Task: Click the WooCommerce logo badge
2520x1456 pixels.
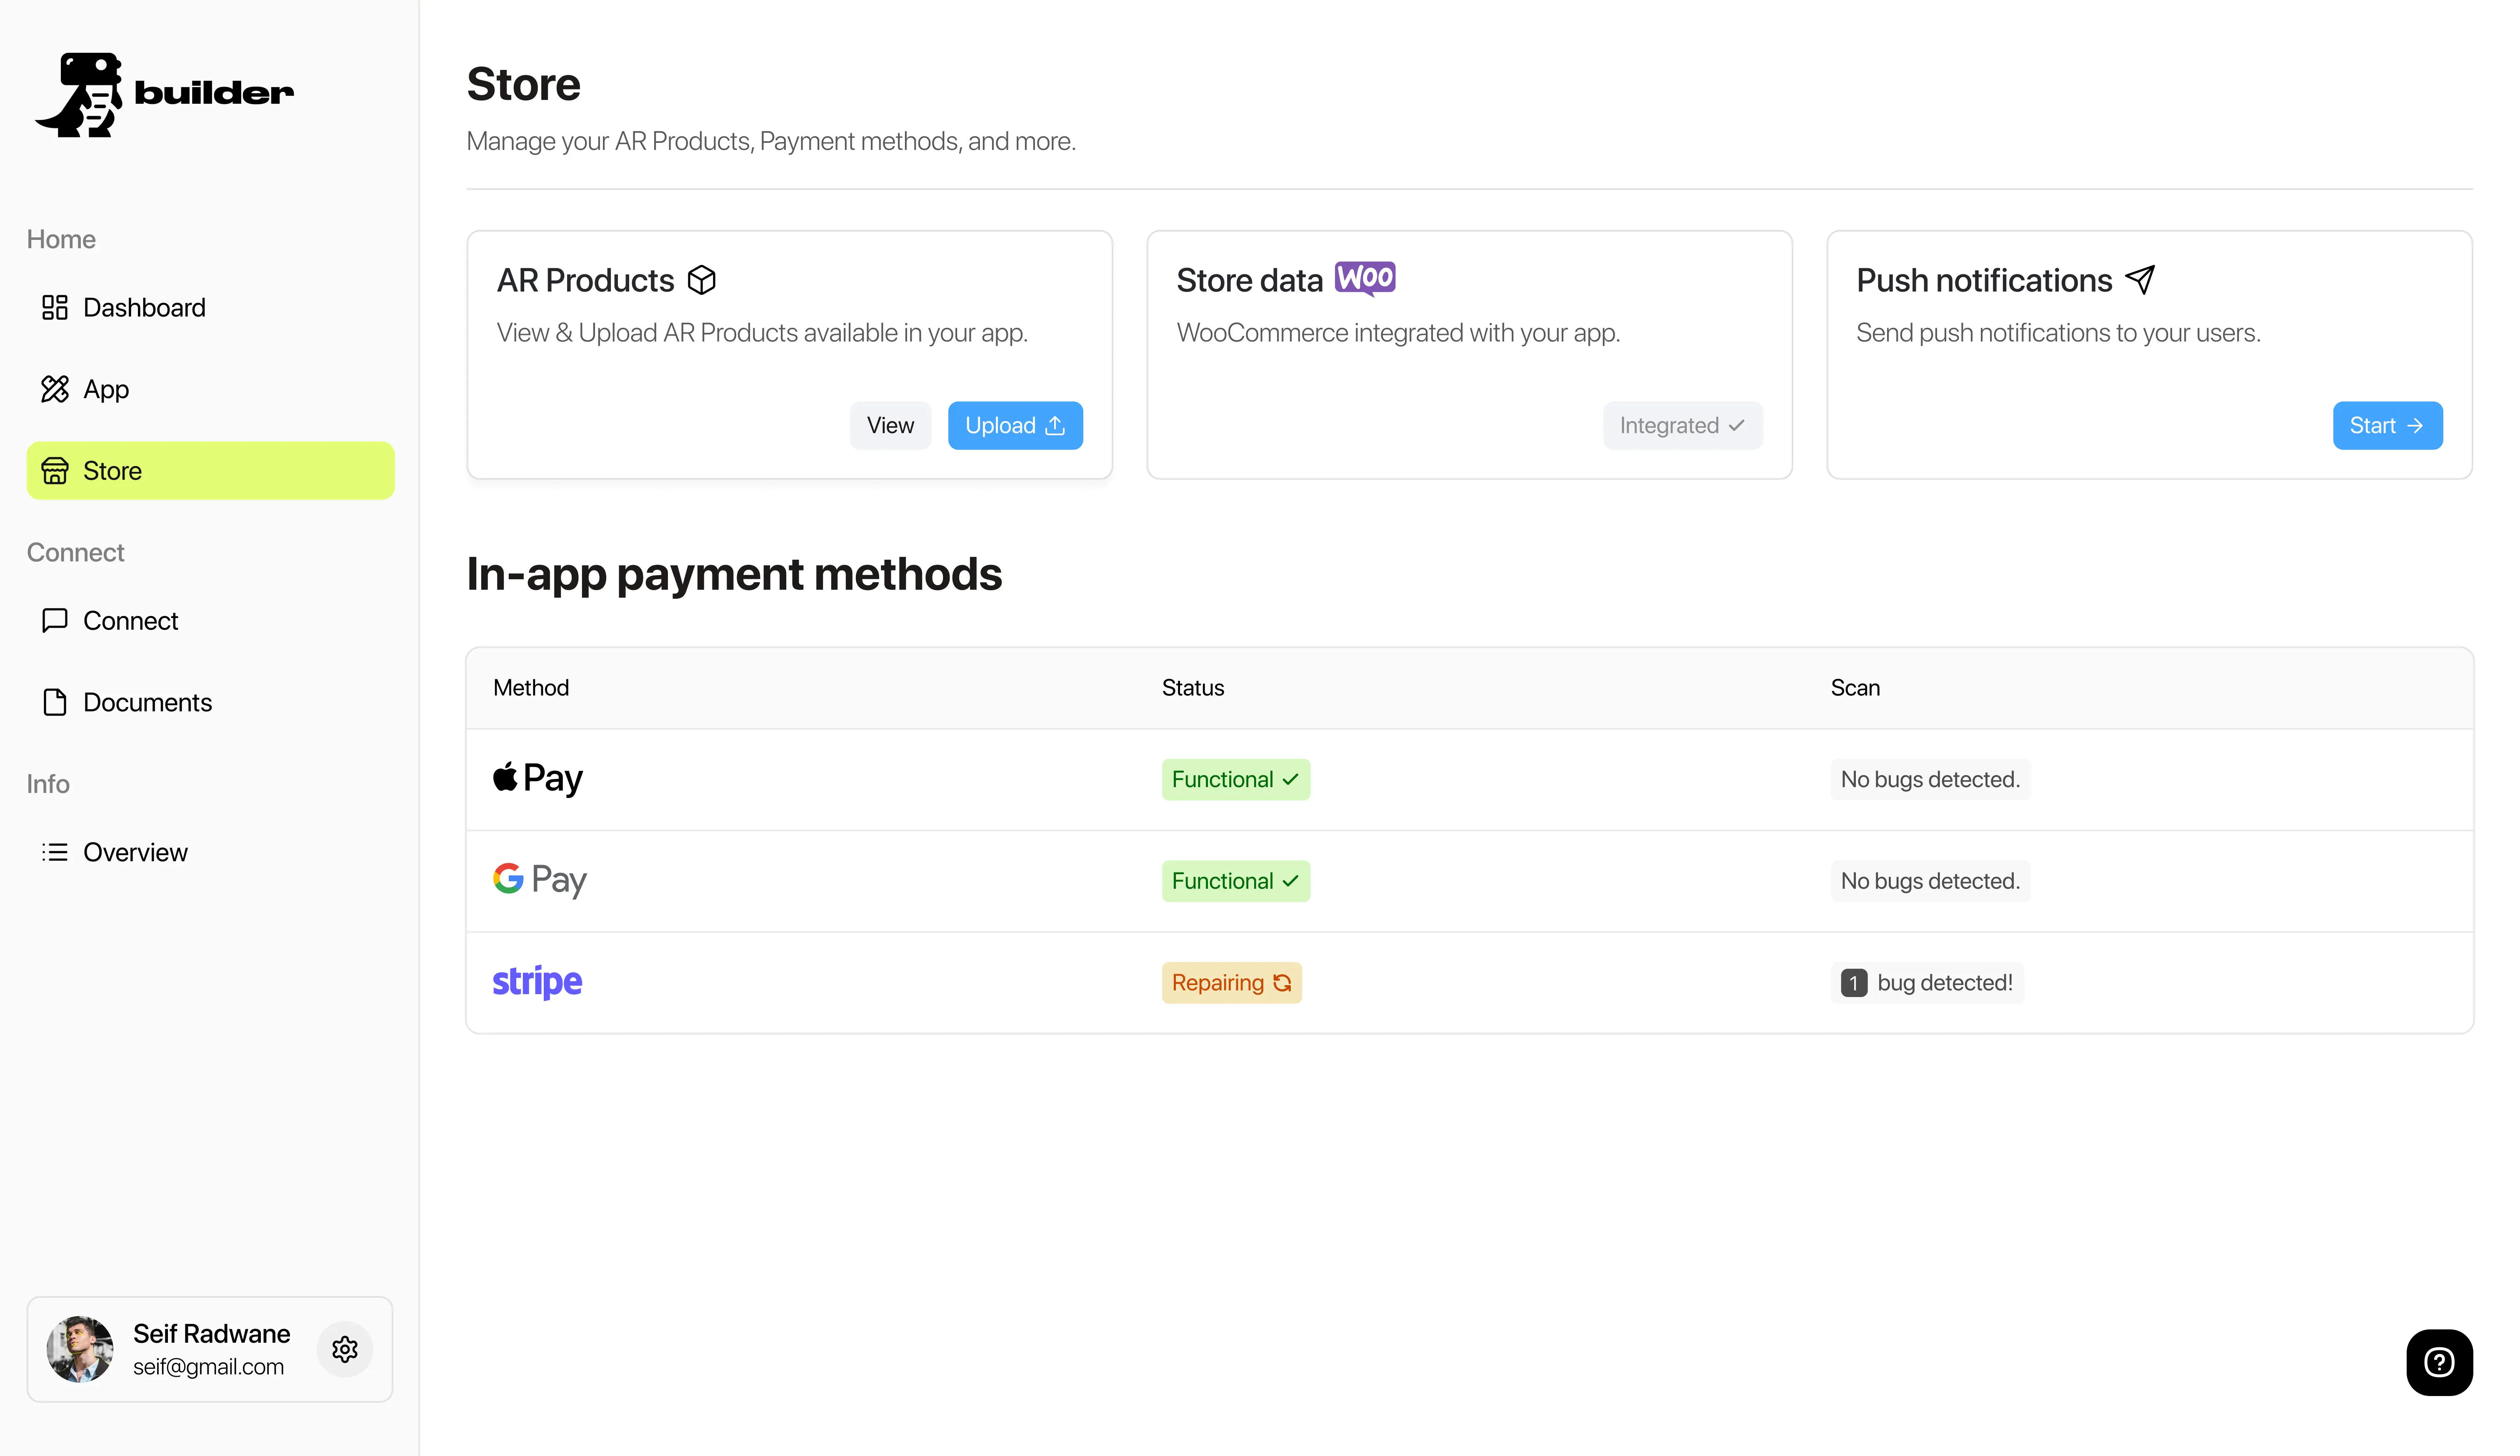Action: pos(1364,279)
